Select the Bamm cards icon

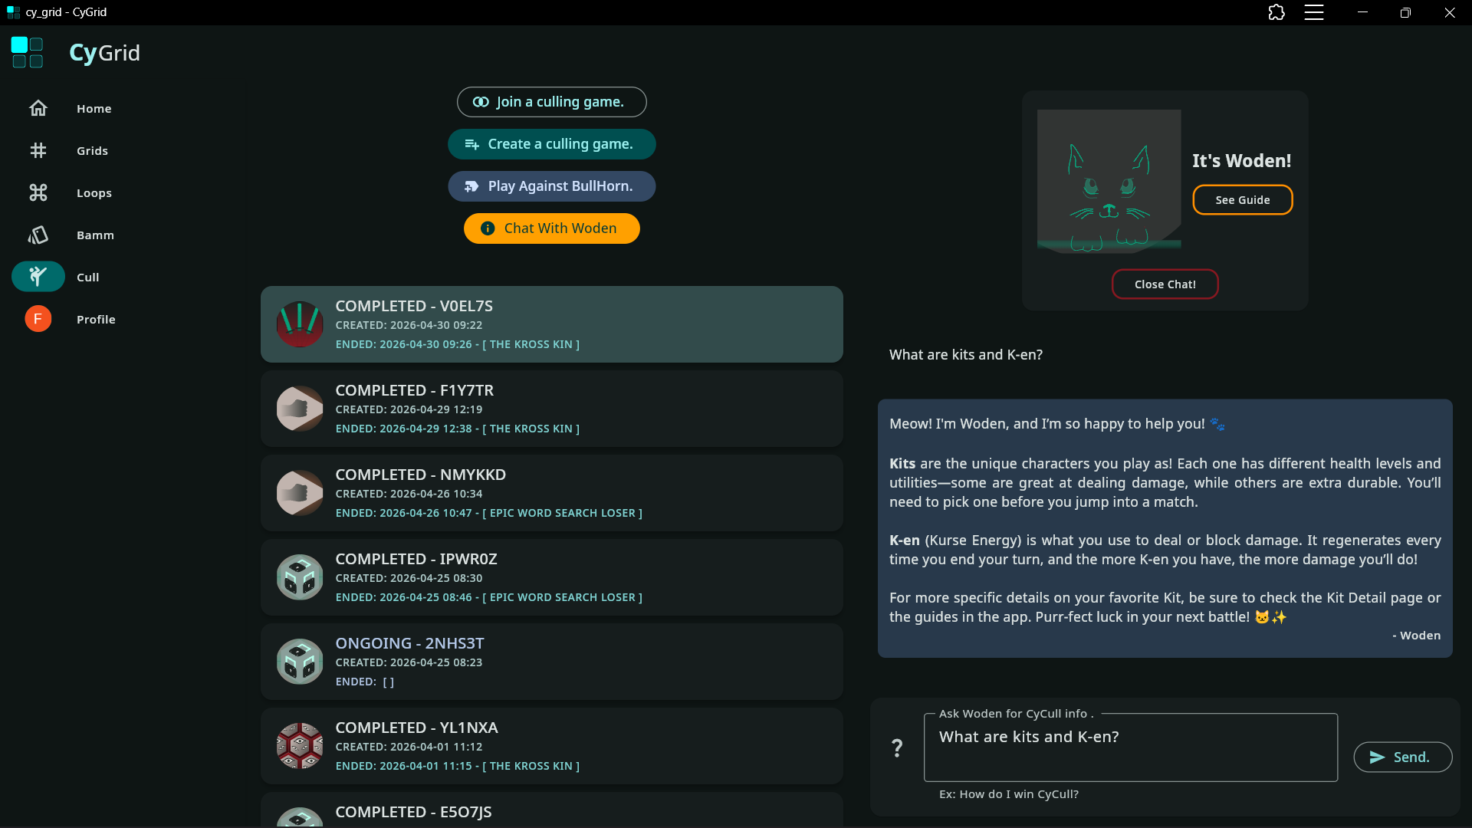38,235
